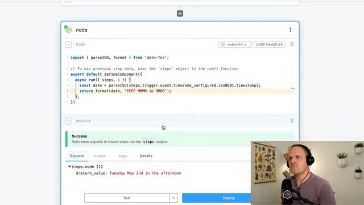Pin the RESULTS section
Image resolution: width=364 pixels, height=205 pixels.
[292, 121]
